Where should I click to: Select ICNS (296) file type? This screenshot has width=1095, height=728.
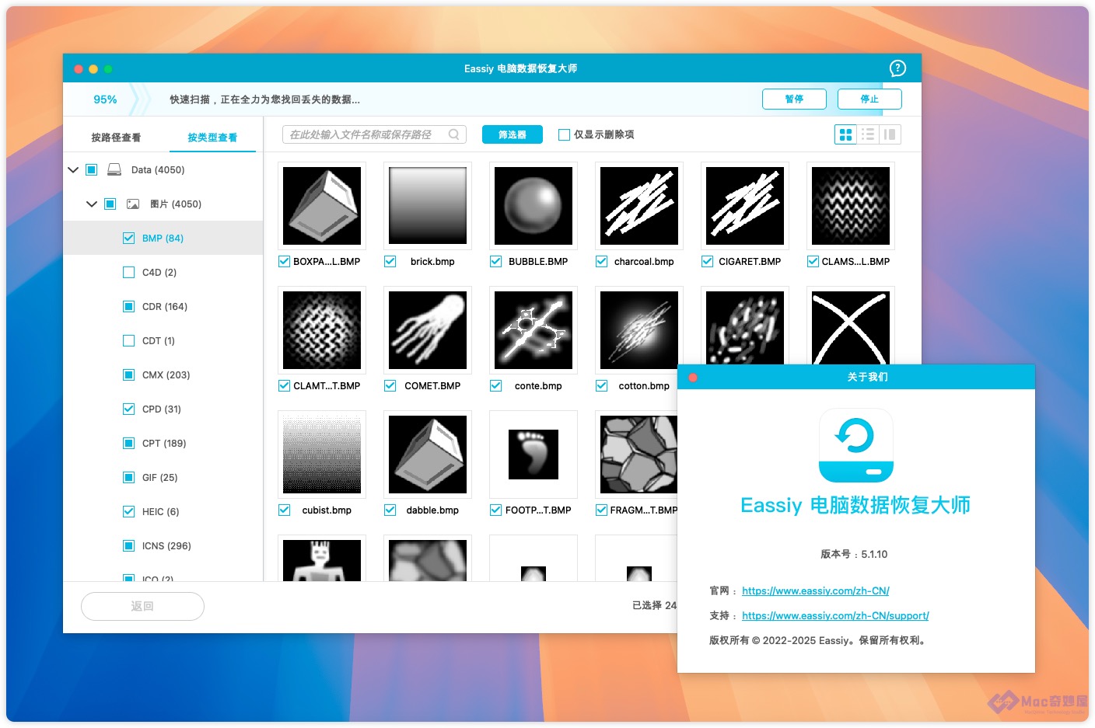tap(166, 545)
